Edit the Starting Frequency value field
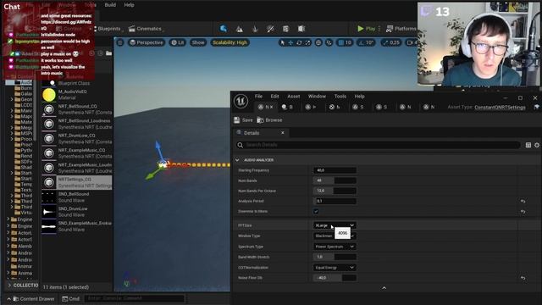 point(335,170)
